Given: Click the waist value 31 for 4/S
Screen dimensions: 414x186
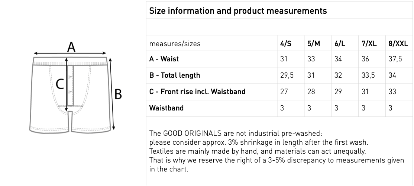Looking at the screenshot, I should pyautogui.click(x=284, y=59).
